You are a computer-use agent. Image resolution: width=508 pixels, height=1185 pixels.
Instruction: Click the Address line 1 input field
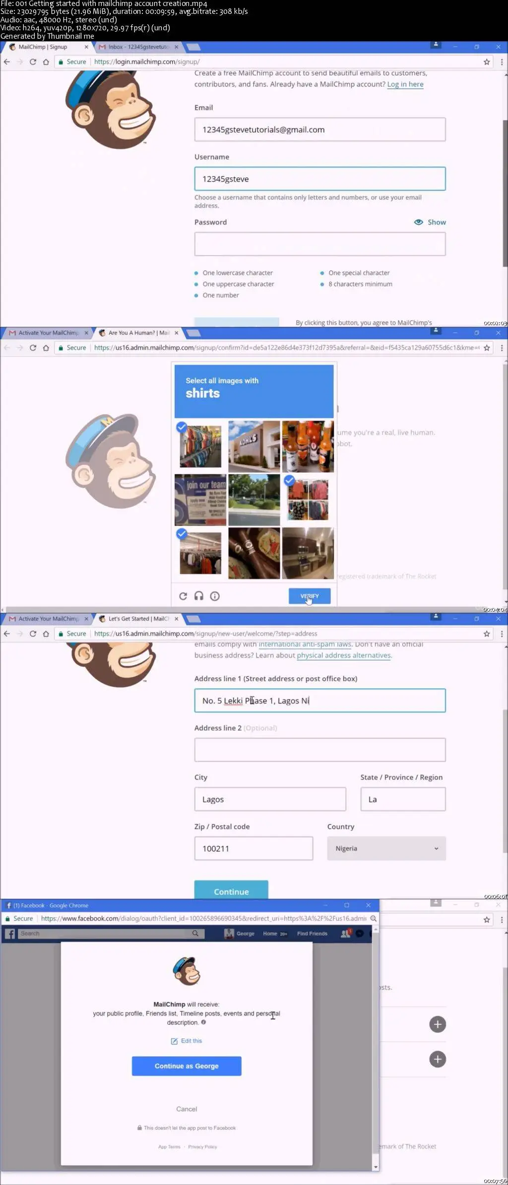pos(320,700)
